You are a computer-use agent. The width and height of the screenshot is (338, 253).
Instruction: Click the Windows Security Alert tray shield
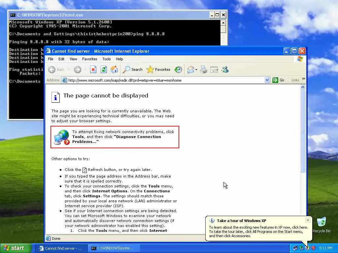[x=314, y=248]
